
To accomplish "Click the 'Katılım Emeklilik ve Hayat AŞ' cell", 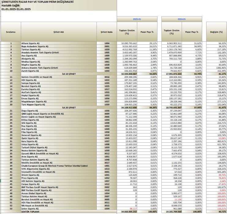I will coord(59,77).
